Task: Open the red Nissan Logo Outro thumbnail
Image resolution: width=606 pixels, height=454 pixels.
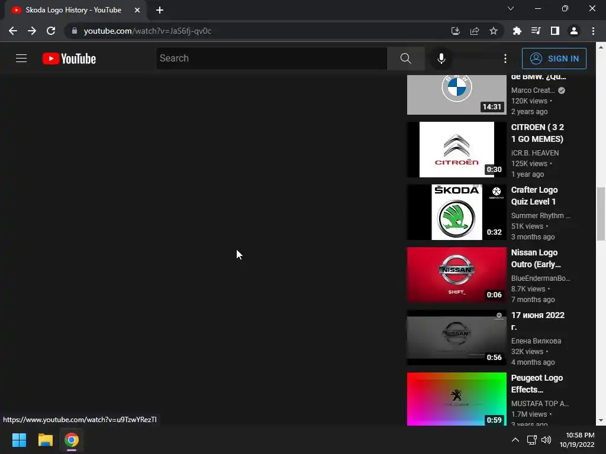Action: point(456,274)
